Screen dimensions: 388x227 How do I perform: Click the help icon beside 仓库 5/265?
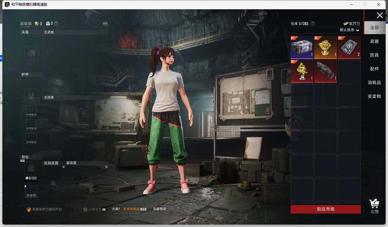pos(313,23)
